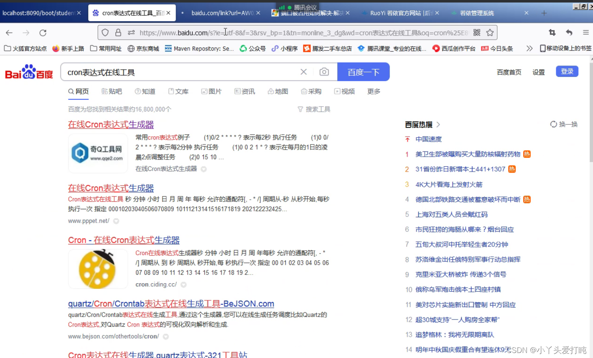This screenshot has height=358, width=593.
Task: Open the Firefox hamburger menu
Action: pos(586,33)
